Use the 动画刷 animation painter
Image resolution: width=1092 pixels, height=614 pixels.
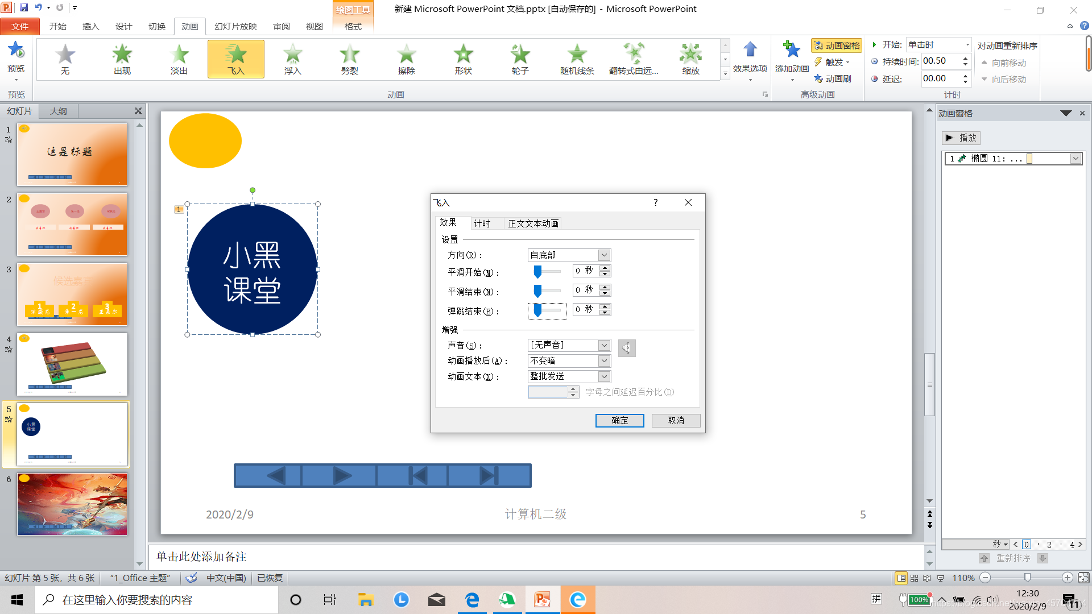[x=833, y=78]
